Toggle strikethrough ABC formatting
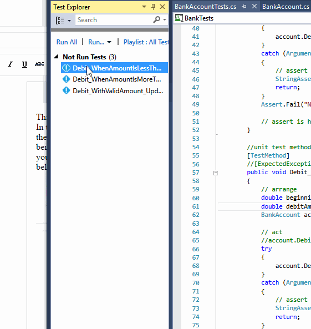311x329 pixels. pyautogui.click(x=39, y=64)
